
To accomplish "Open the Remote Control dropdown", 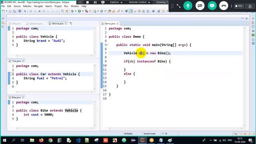I will (140, 2).
